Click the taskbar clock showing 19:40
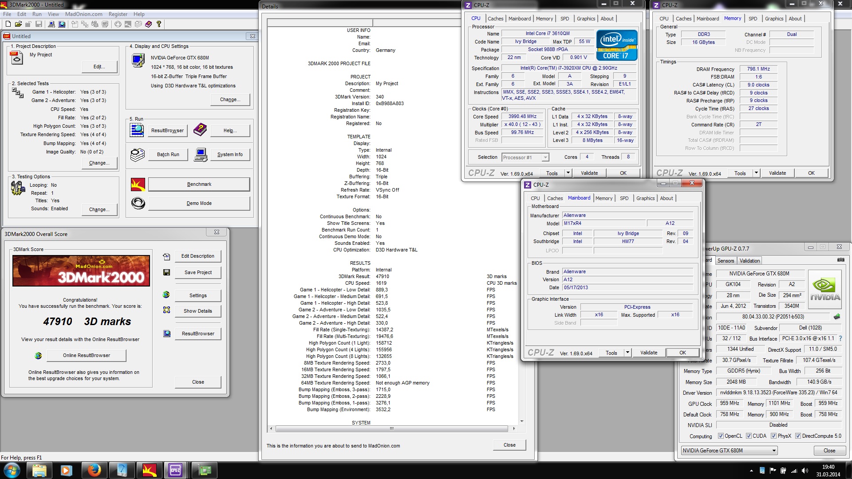852x479 pixels. point(828,471)
